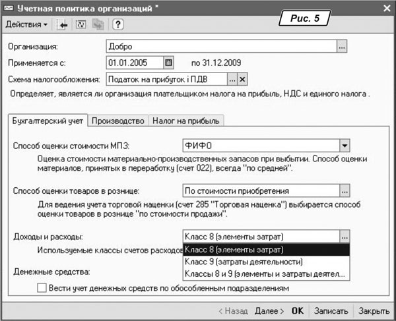The image size is (396, 321).
Task: Click the Организация input field containing Добро
Action: click(220, 47)
